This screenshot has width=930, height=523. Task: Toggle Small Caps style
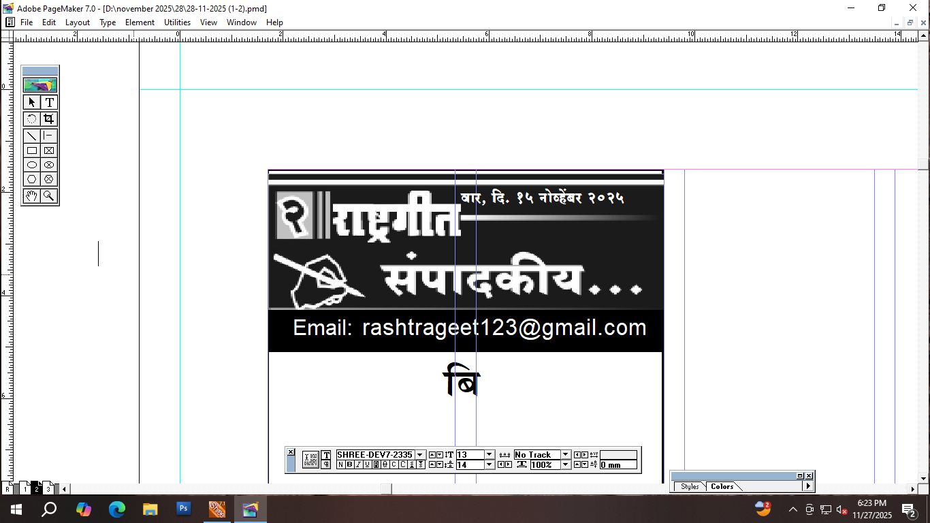click(394, 464)
